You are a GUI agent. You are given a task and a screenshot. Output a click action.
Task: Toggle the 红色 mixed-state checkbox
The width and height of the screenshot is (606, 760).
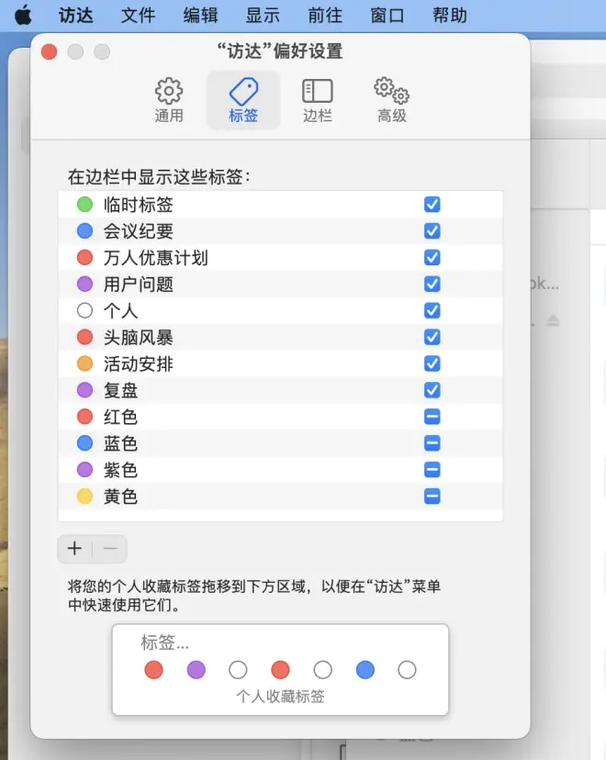pos(432,417)
